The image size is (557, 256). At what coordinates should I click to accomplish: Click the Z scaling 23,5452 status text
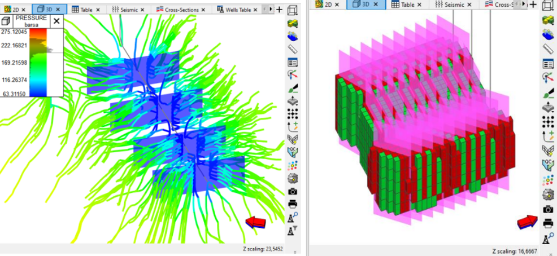tap(263, 249)
